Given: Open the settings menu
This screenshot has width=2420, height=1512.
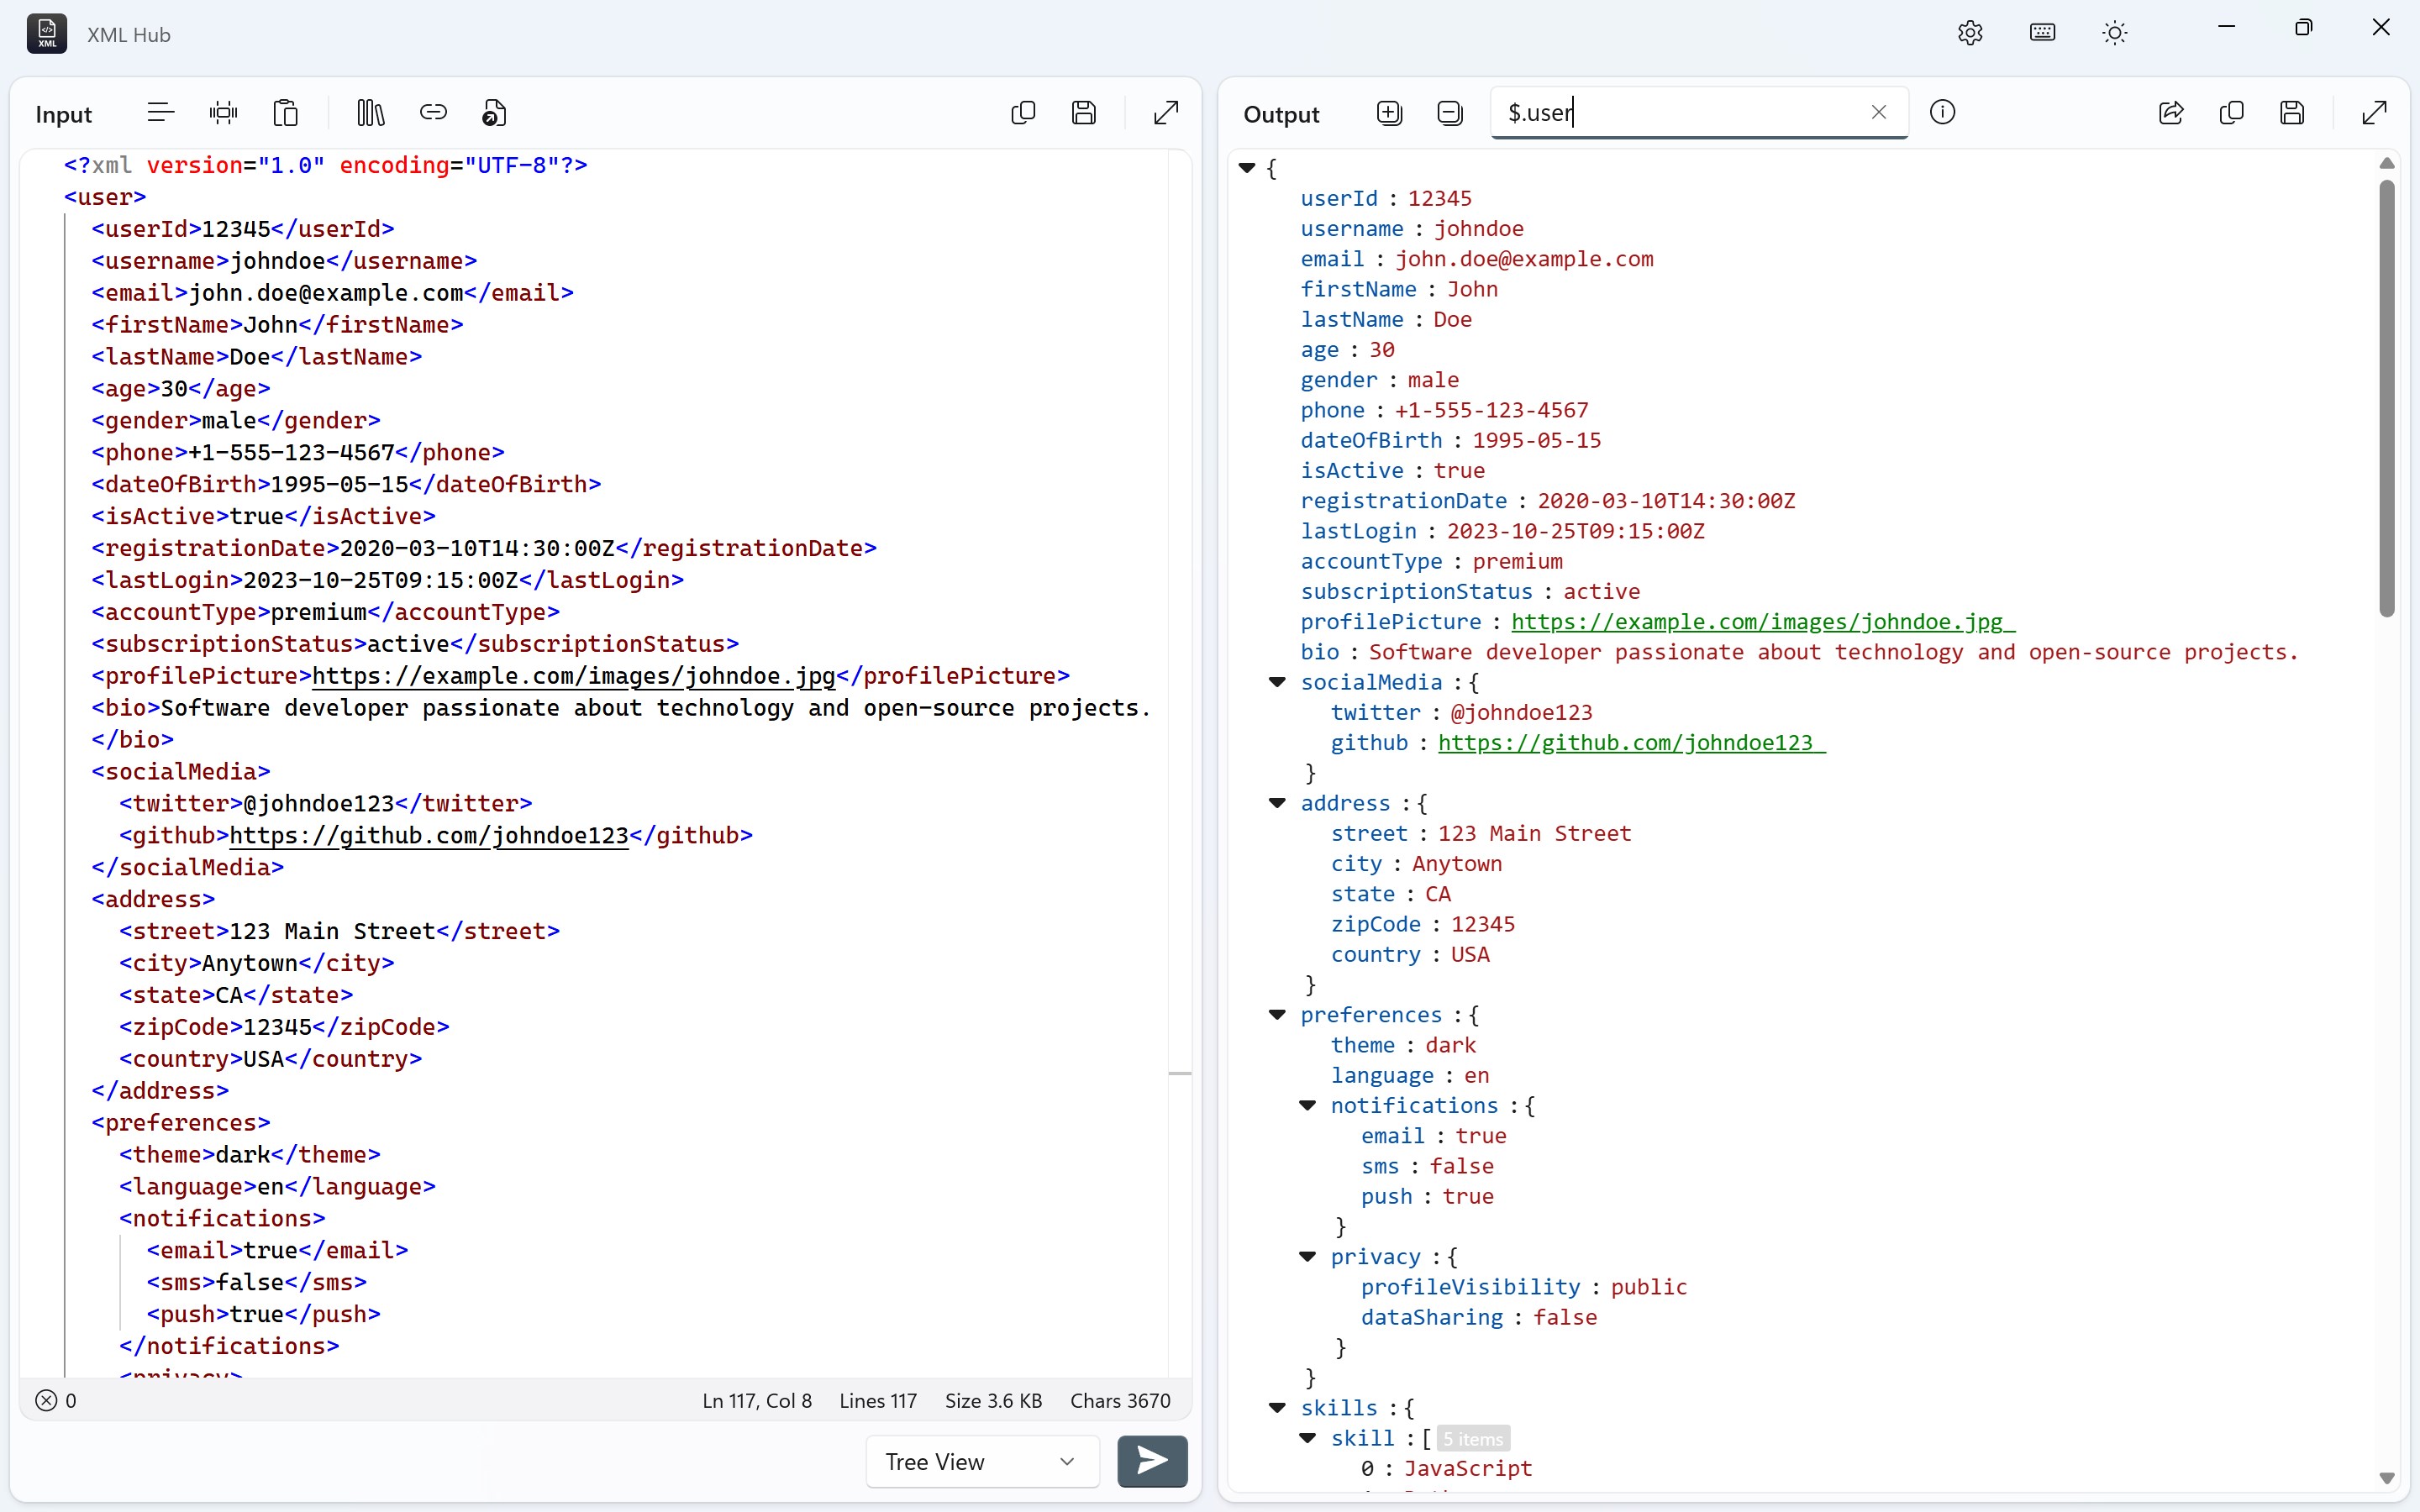Looking at the screenshot, I should 1969,32.
